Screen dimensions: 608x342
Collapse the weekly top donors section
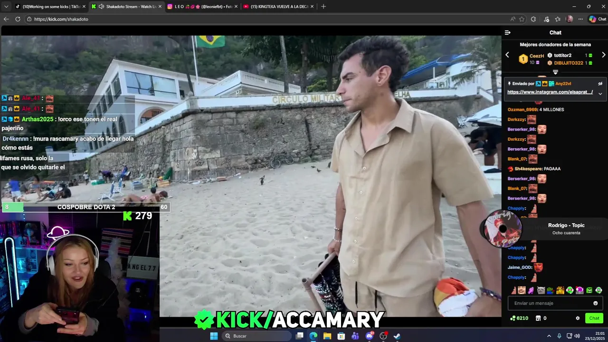click(555, 72)
